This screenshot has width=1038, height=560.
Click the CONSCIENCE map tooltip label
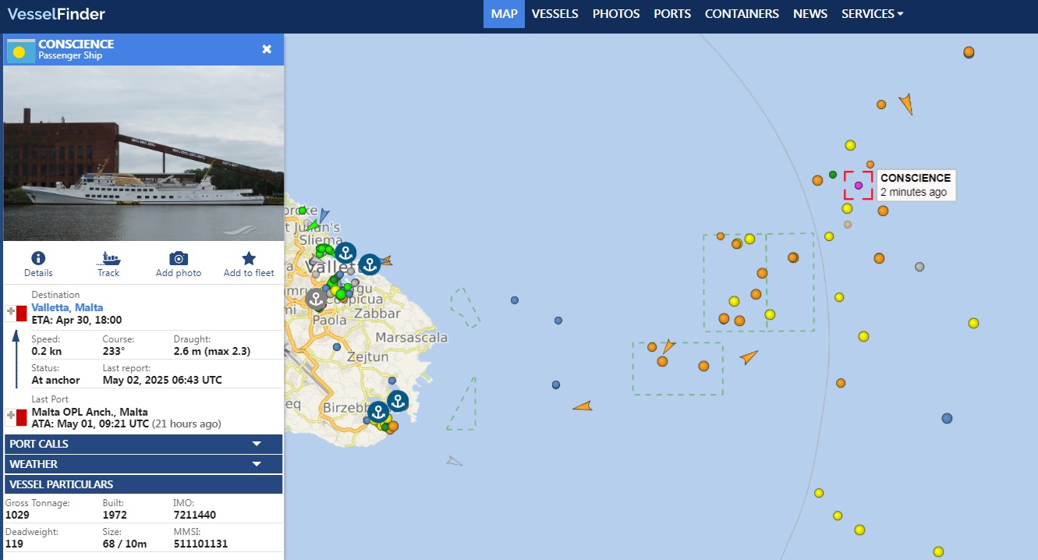(x=915, y=185)
